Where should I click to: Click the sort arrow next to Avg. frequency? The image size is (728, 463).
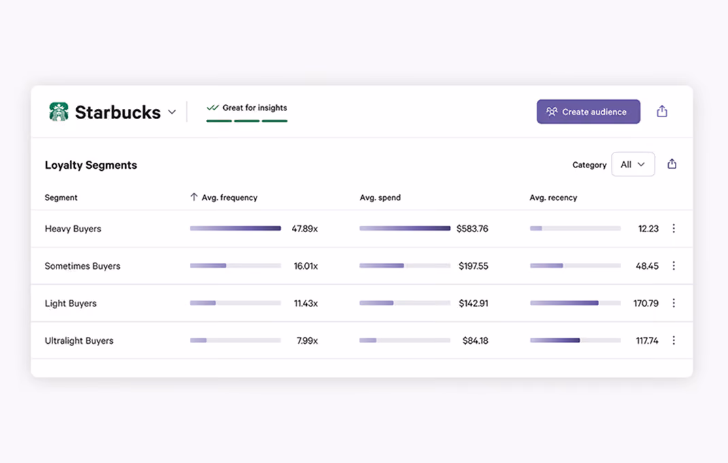click(x=194, y=197)
